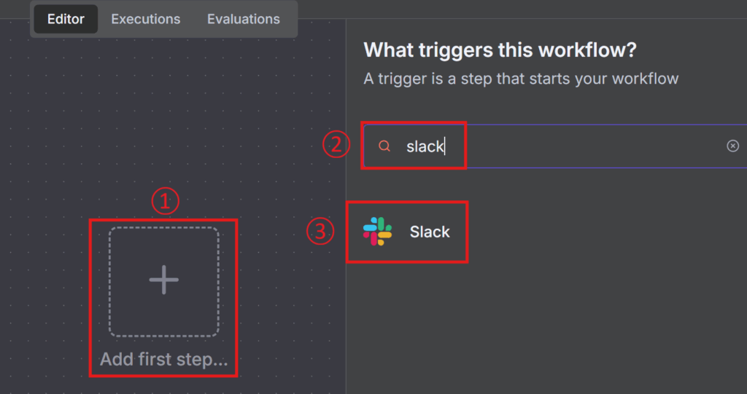Click the 'A trigger is a step' subtitle

(x=521, y=78)
